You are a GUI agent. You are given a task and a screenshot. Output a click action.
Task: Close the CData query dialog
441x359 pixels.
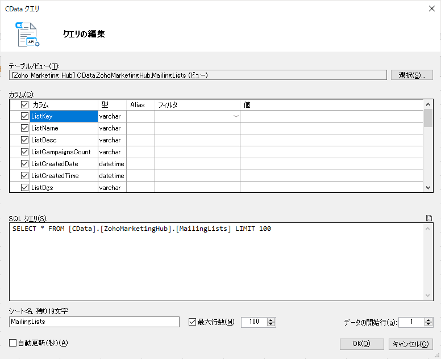tap(432, 9)
